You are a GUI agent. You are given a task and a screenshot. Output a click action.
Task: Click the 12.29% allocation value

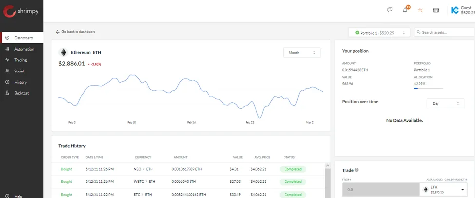pyautogui.click(x=419, y=84)
